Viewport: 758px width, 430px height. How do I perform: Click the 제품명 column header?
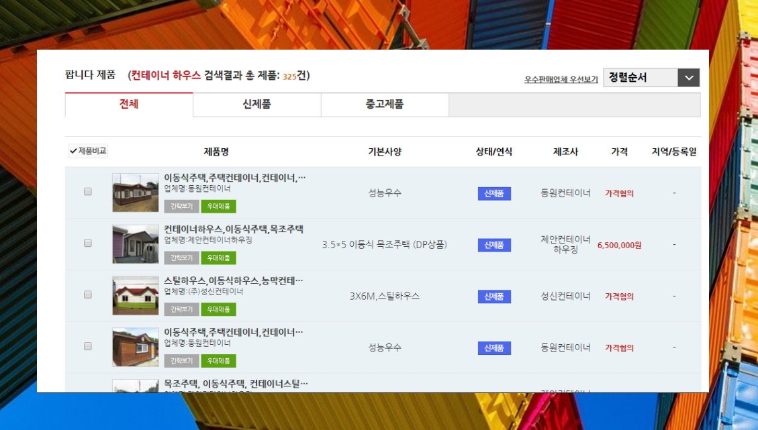pos(216,152)
